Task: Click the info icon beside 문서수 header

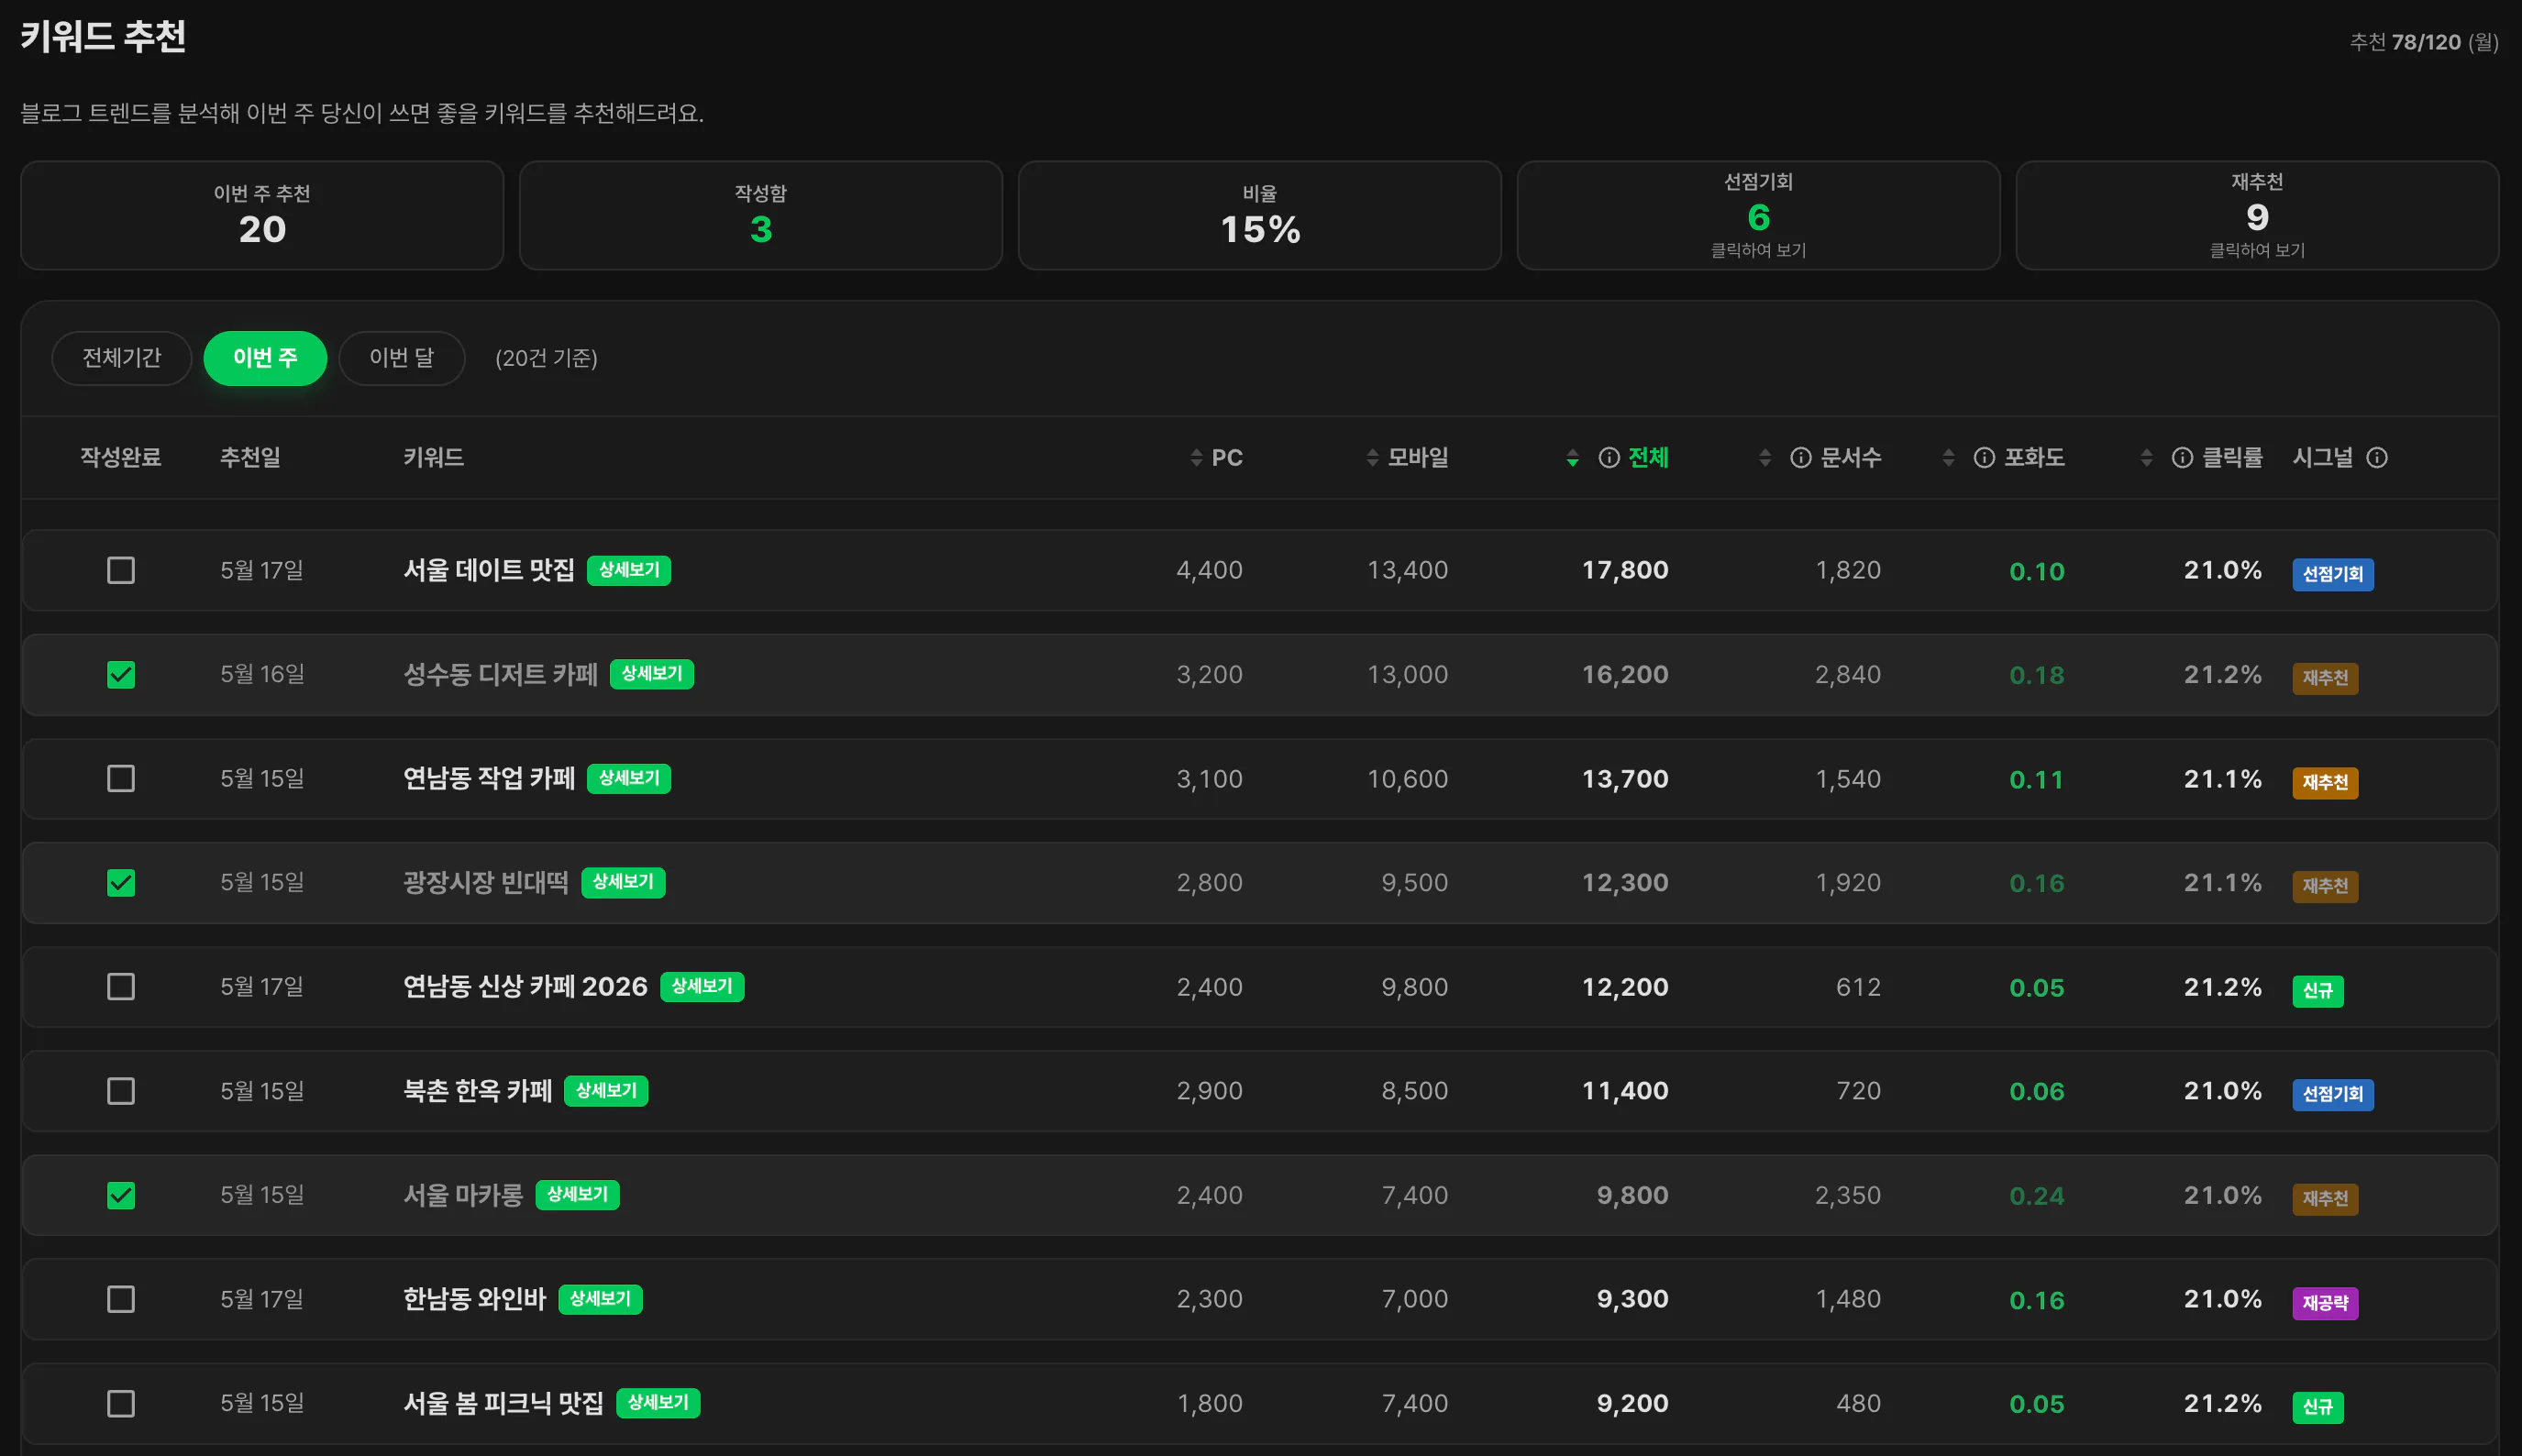Action: 1800,457
